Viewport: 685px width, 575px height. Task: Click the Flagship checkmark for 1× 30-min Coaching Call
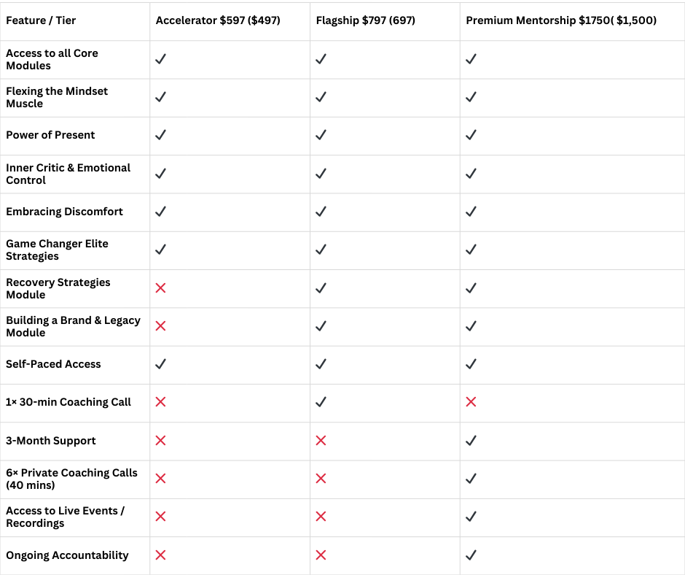click(321, 402)
